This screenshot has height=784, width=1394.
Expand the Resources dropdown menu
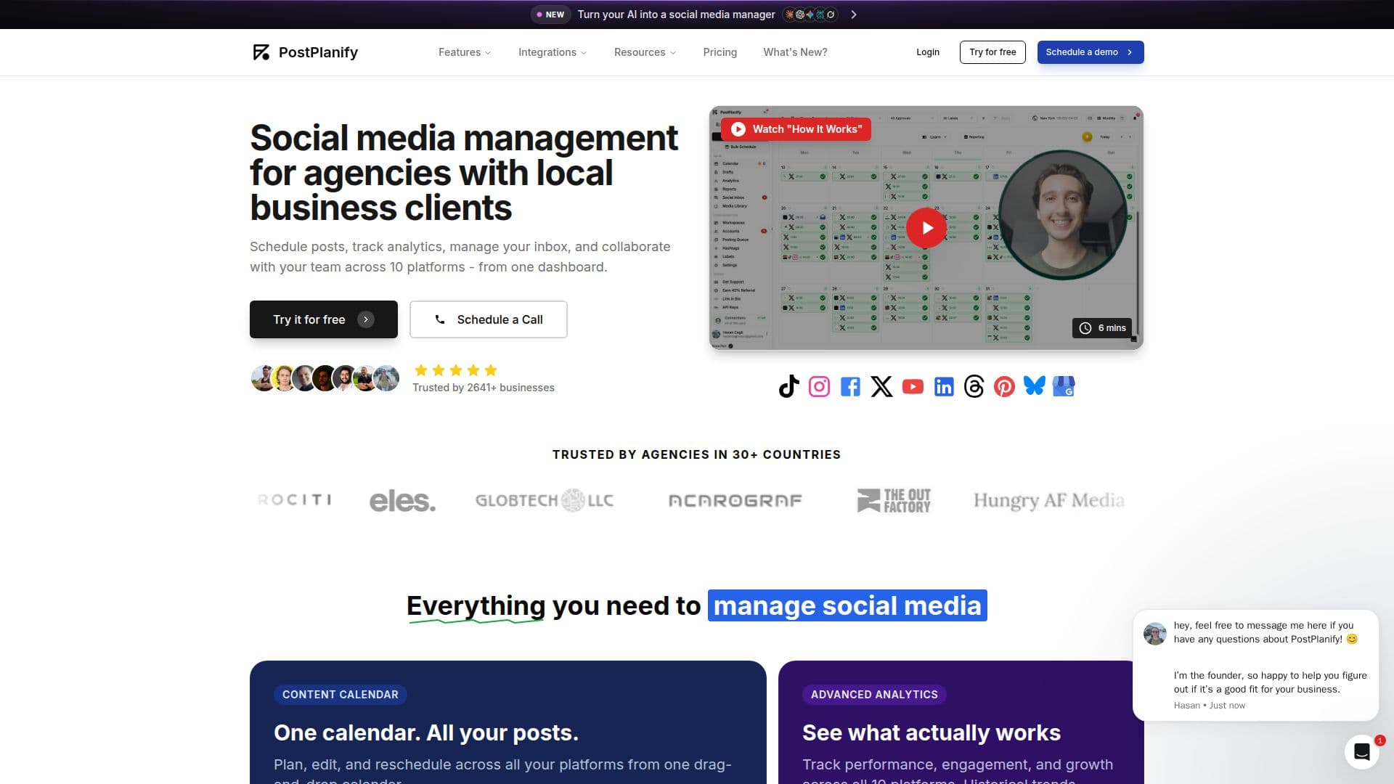tap(645, 52)
